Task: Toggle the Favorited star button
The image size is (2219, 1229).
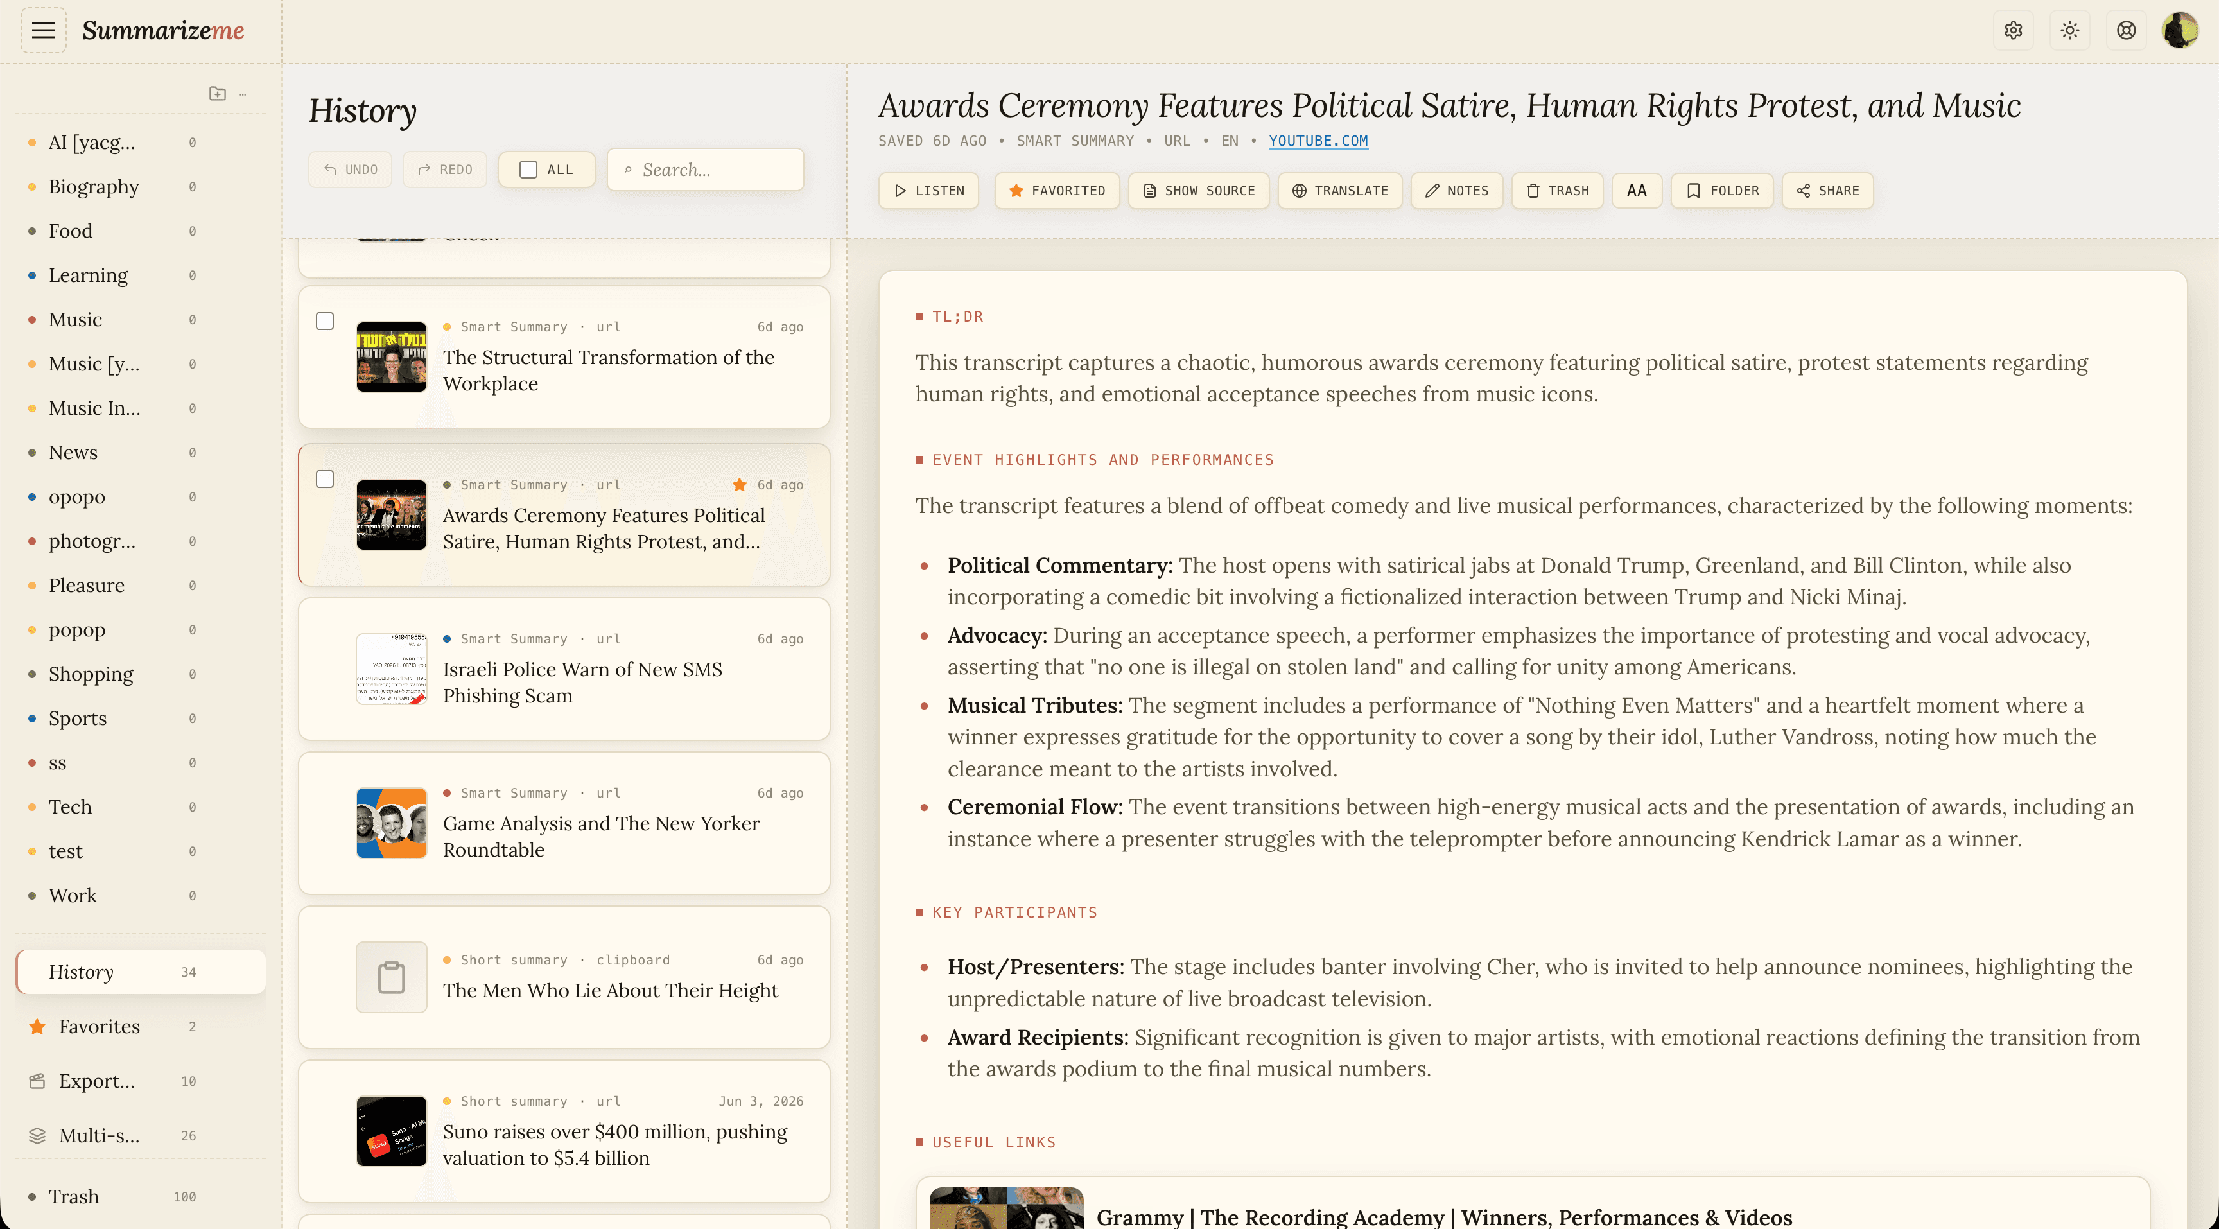Action: pyautogui.click(x=1057, y=190)
